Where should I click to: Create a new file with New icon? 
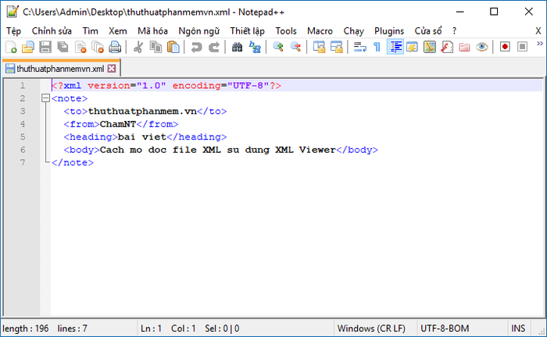click(11, 47)
